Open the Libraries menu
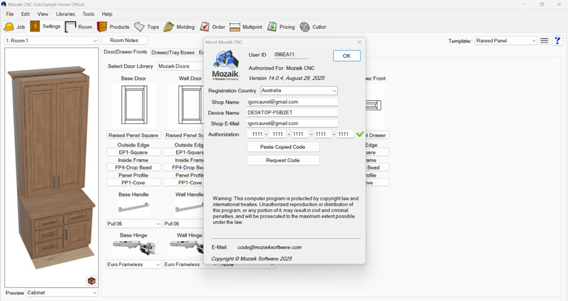The width and height of the screenshot is (568, 301). [x=66, y=14]
